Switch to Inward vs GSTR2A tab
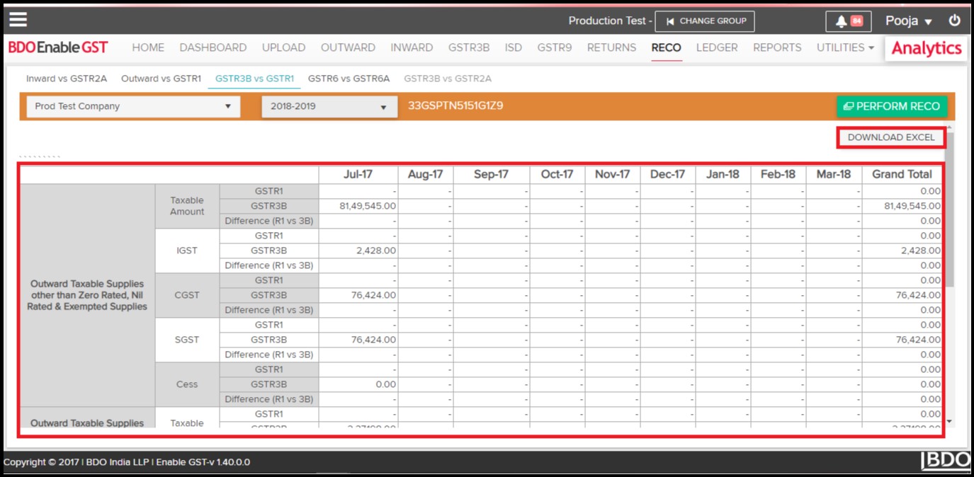The height and width of the screenshot is (477, 974). pyautogui.click(x=67, y=79)
